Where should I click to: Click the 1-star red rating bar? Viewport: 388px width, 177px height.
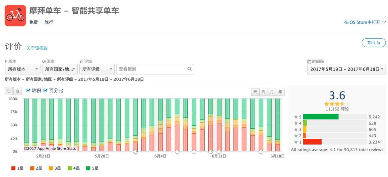[312, 142]
